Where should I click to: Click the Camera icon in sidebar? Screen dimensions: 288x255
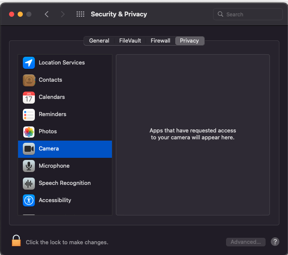pos(29,149)
